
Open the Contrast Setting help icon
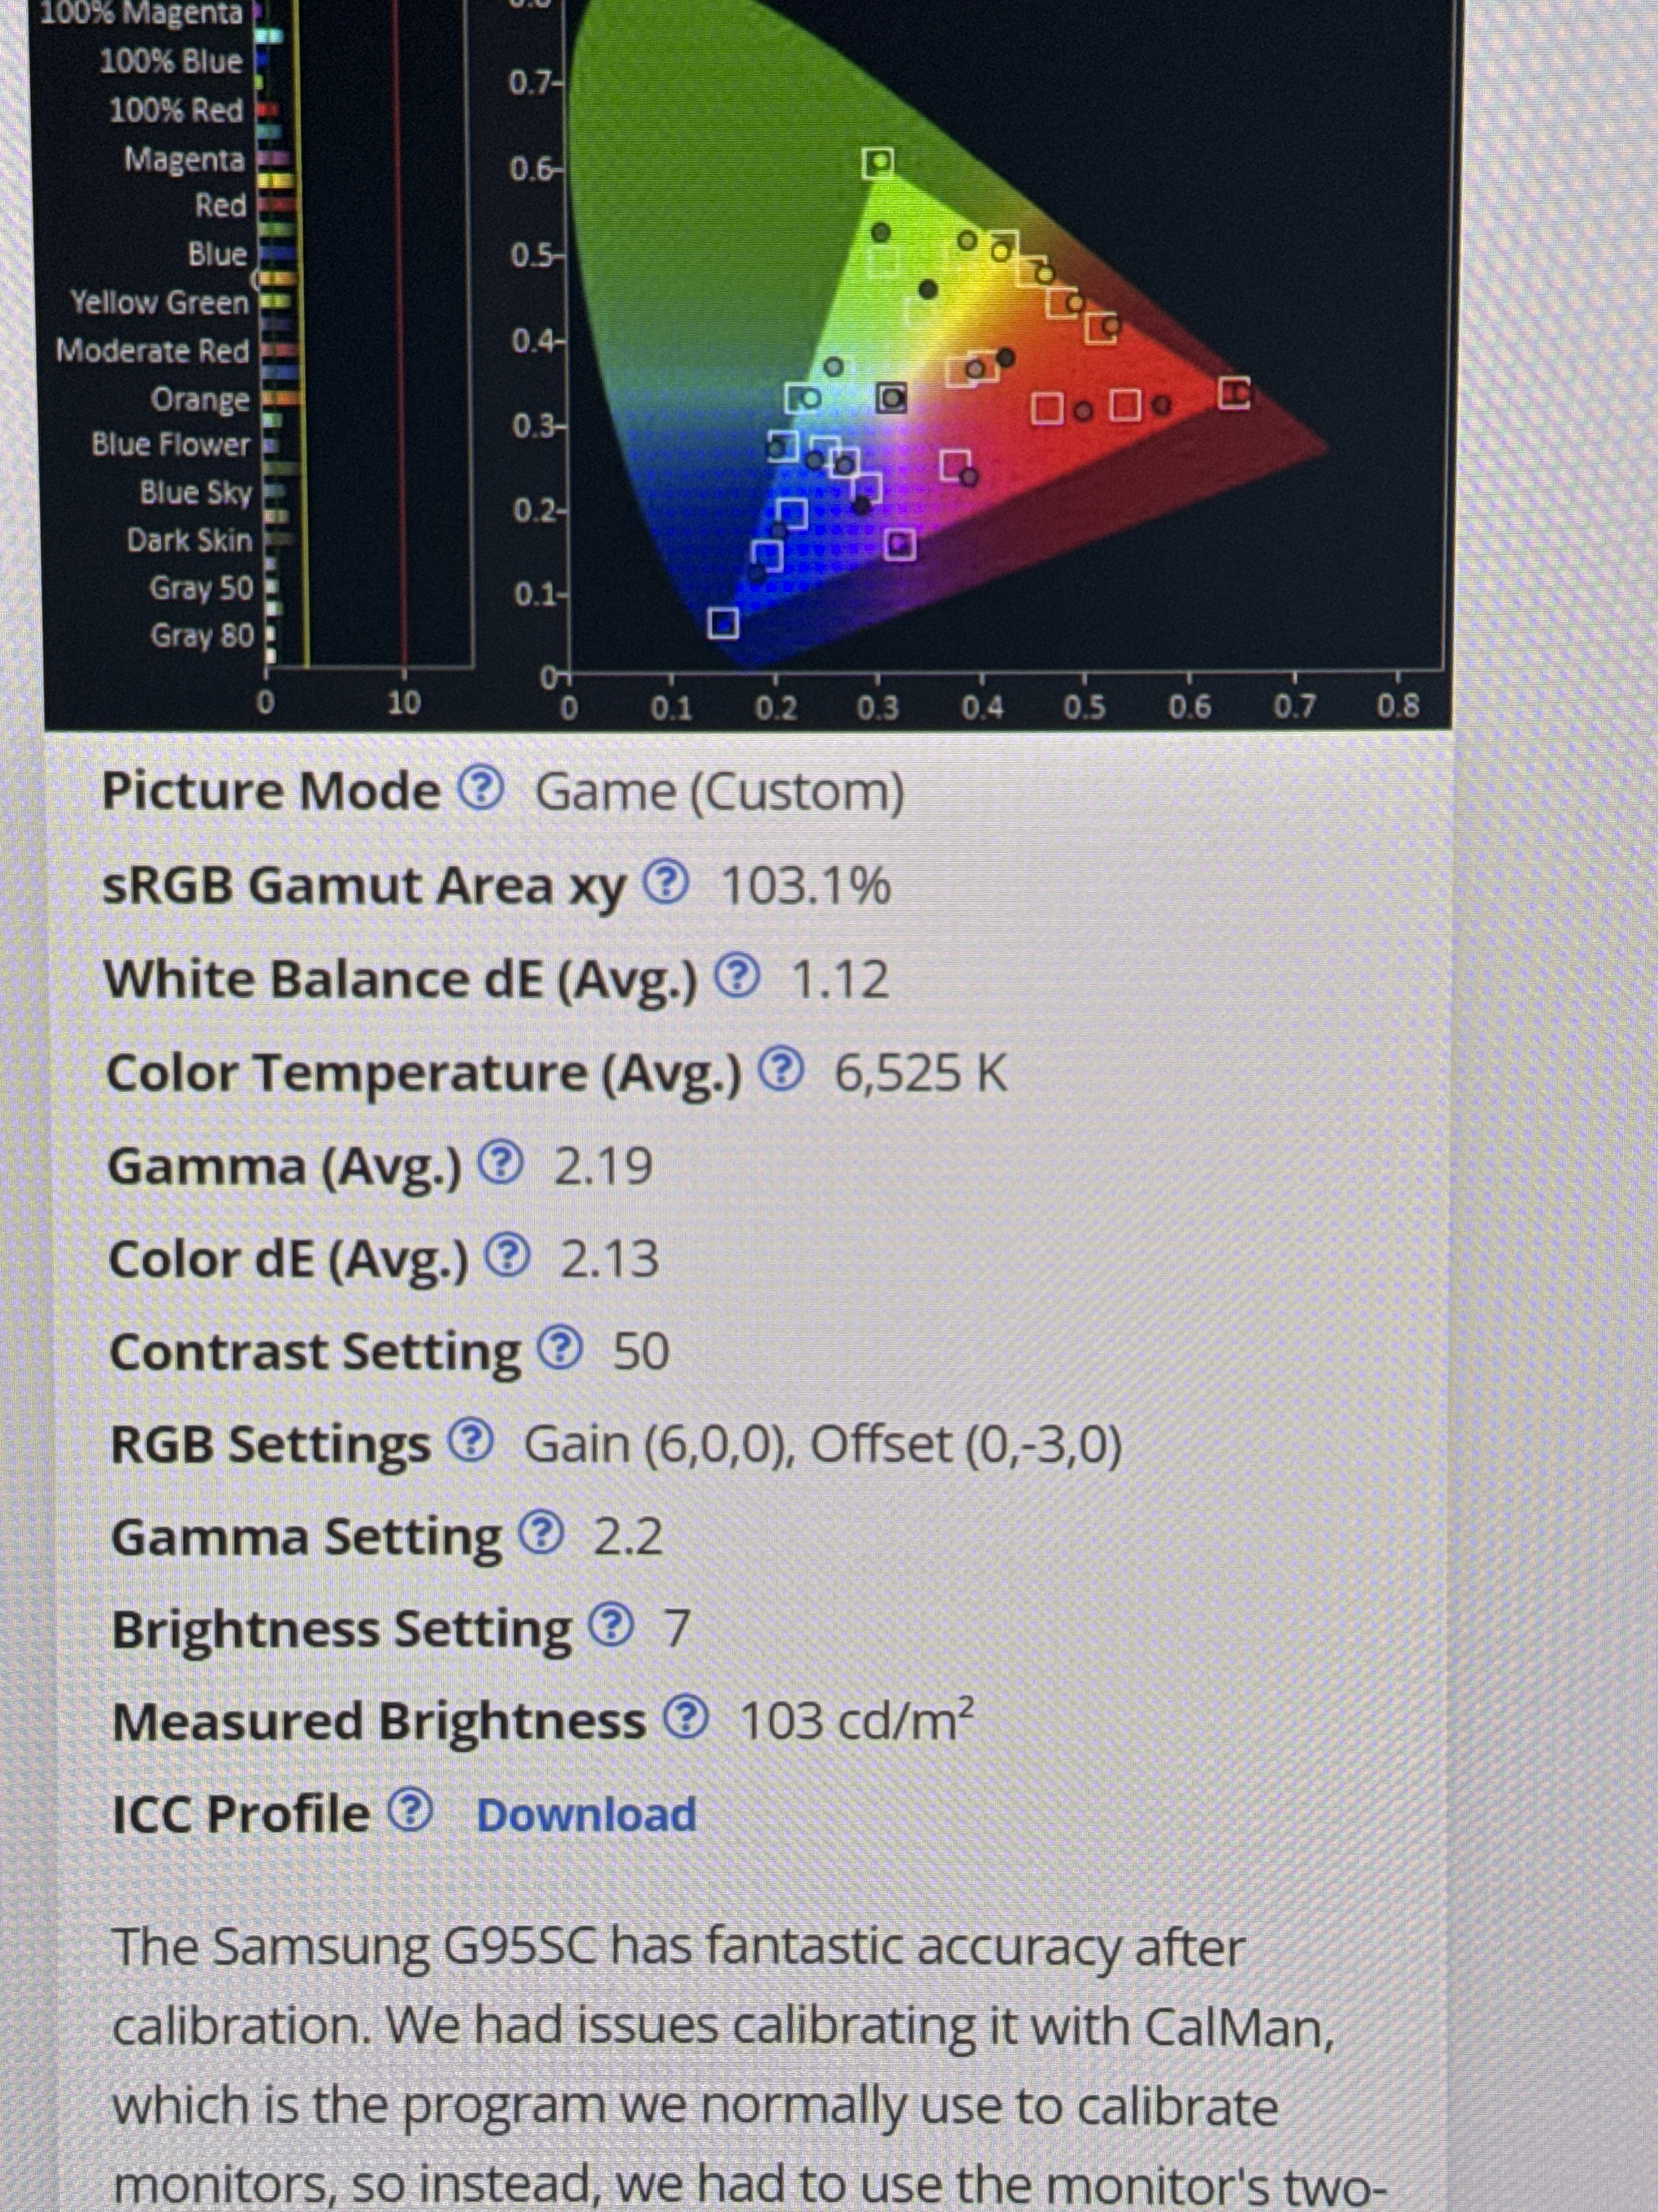(x=560, y=1349)
